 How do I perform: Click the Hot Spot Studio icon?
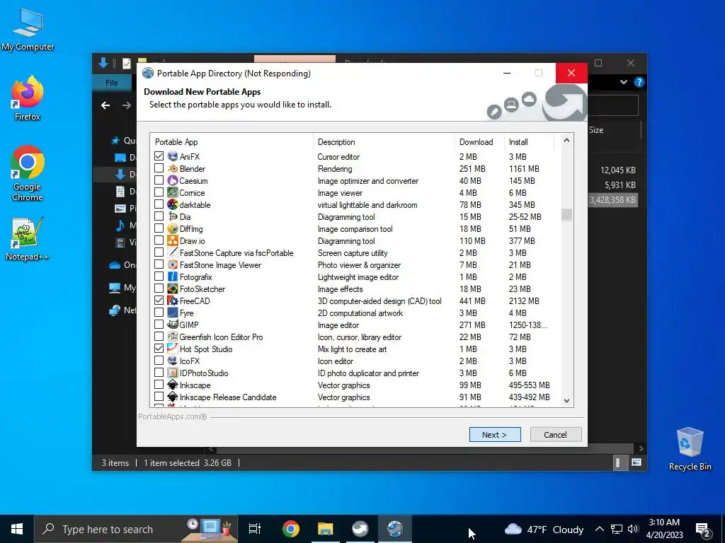(x=173, y=349)
